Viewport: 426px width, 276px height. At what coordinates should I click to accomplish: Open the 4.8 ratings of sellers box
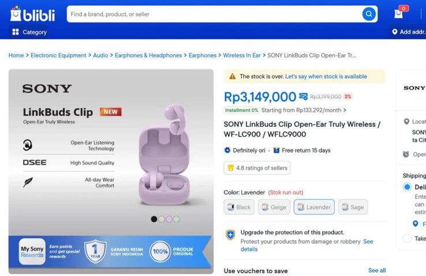click(257, 168)
